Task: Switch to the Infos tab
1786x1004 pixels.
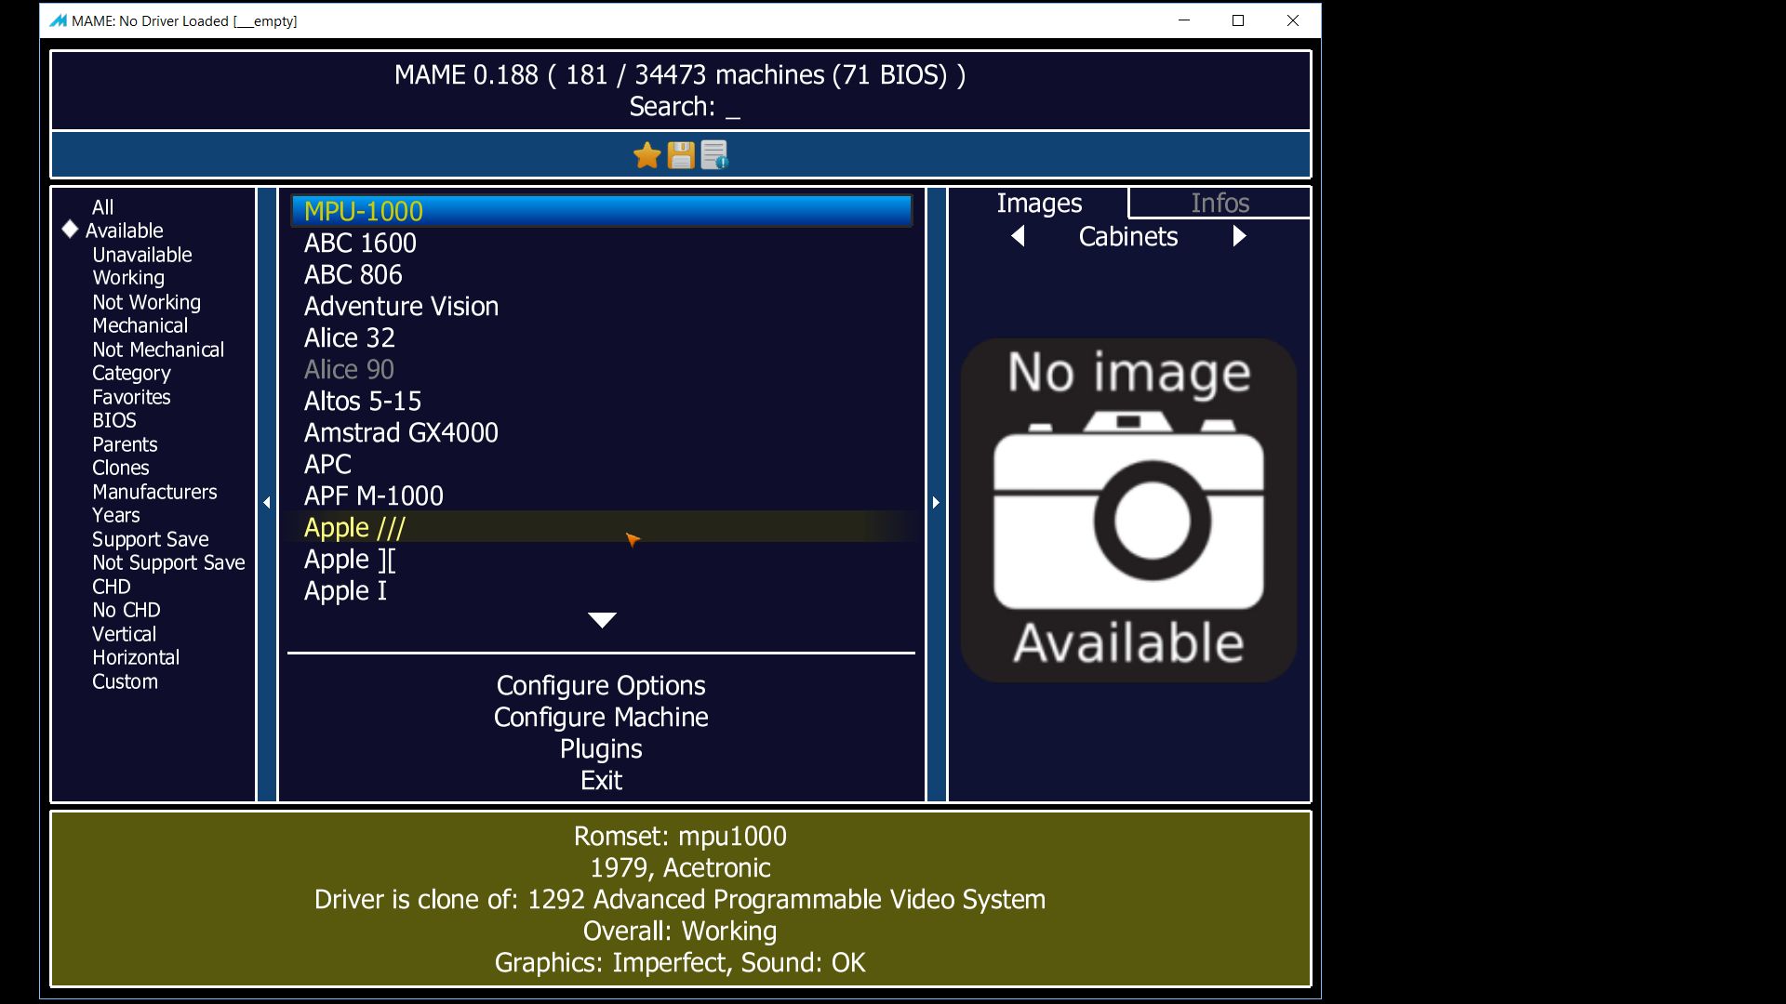Action: point(1220,203)
